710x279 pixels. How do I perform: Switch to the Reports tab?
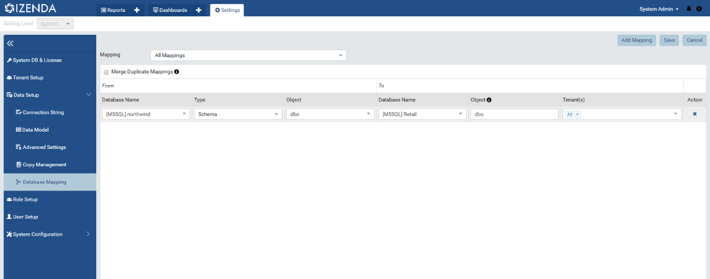click(113, 10)
